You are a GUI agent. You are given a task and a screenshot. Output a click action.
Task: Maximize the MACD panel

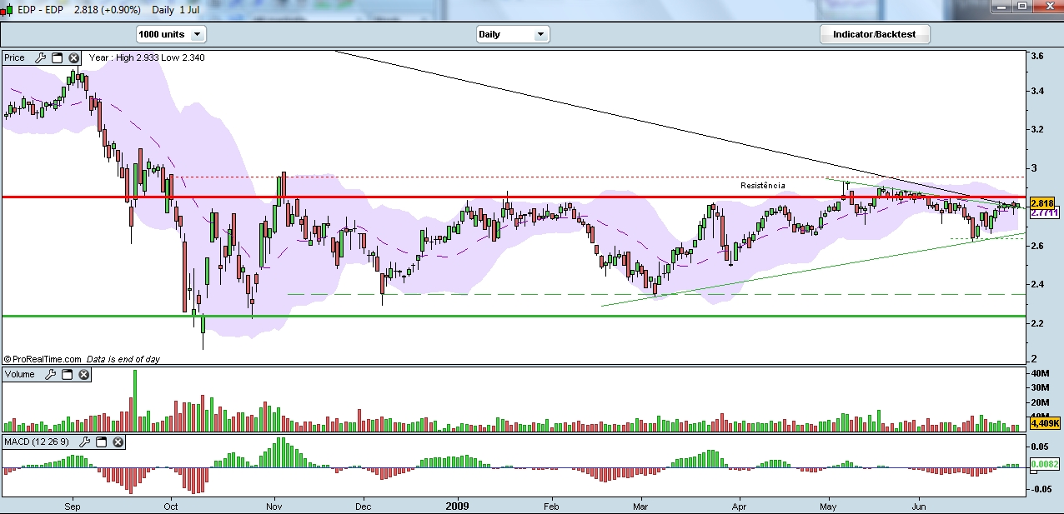click(102, 442)
